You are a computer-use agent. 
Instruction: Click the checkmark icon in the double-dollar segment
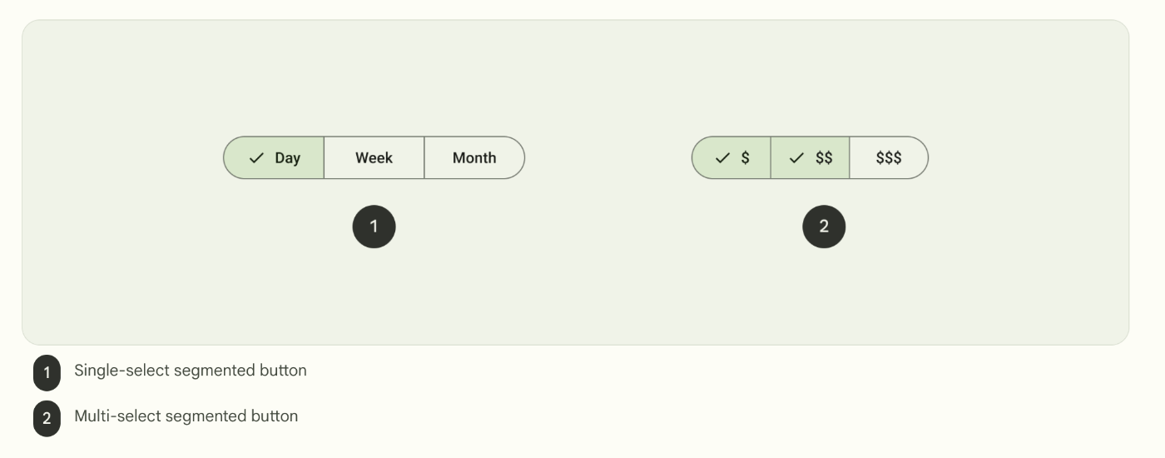point(797,158)
